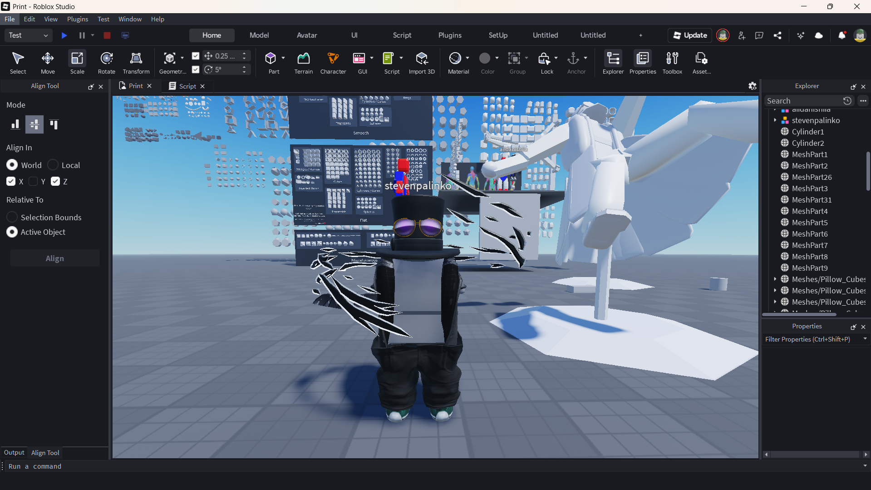Toggle the move snapping checkbox 0.25
Image resolution: width=871 pixels, height=490 pixels.
coord(196,55)
